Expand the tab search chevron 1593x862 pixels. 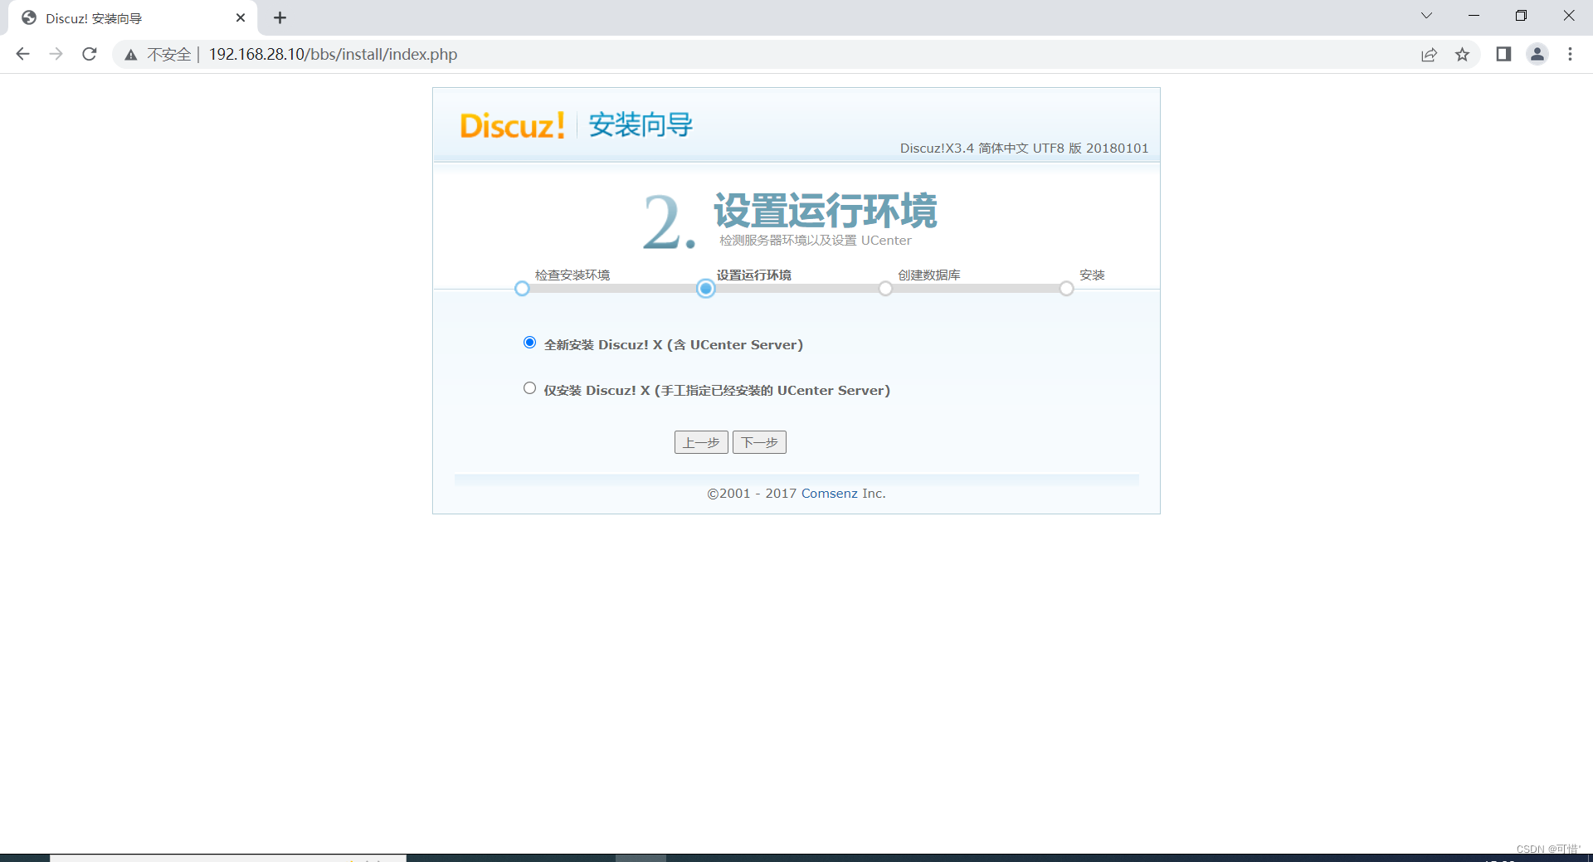(1426, 16)
